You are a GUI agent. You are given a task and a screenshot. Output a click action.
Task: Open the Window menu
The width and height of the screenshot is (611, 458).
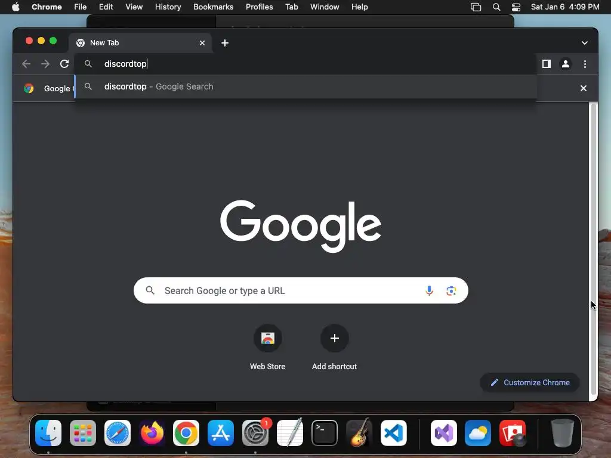point(325,7)
